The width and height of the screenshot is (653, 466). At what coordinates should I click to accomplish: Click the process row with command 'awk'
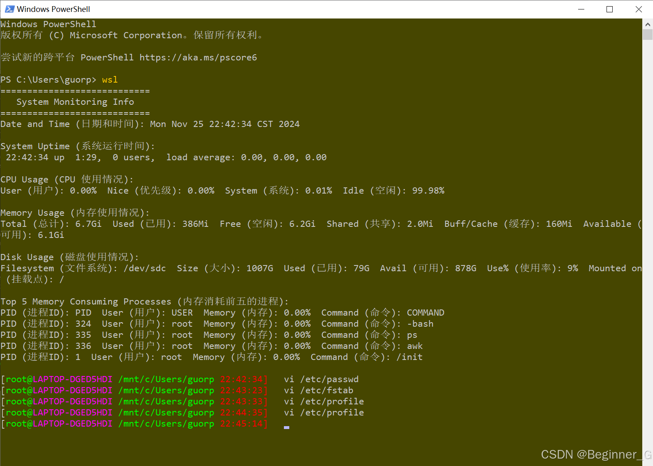click(211, 346)
